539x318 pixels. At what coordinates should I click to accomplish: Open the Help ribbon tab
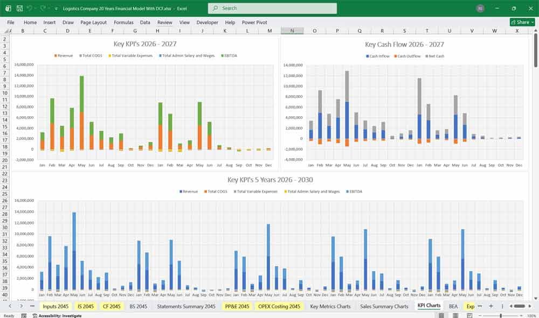230,22
